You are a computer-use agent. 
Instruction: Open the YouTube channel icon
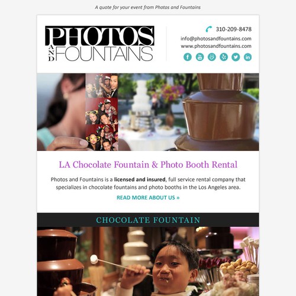[x=200, y=57]
